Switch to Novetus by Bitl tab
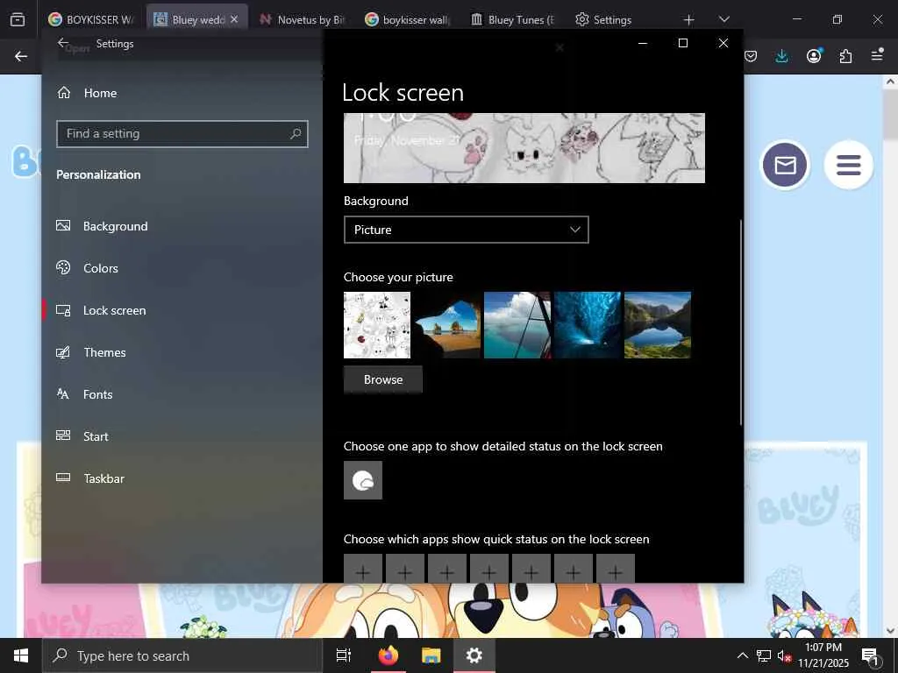898x673 pixels. coord(302,19)
